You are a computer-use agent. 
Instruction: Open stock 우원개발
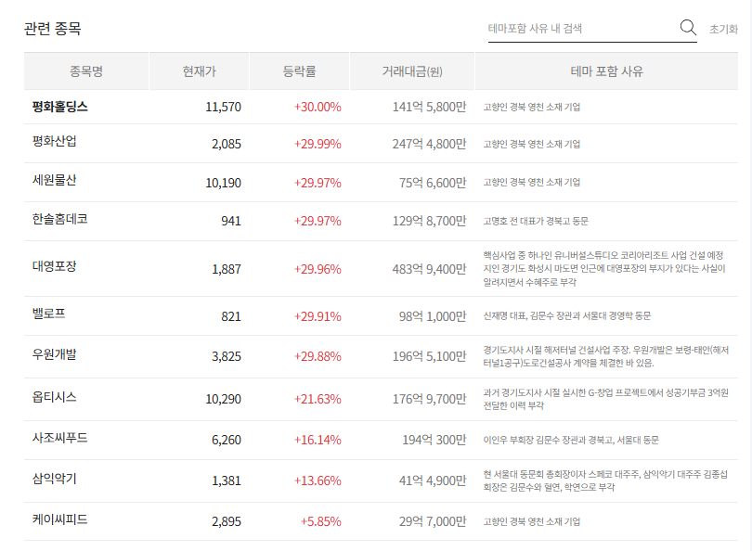point(54,354)
